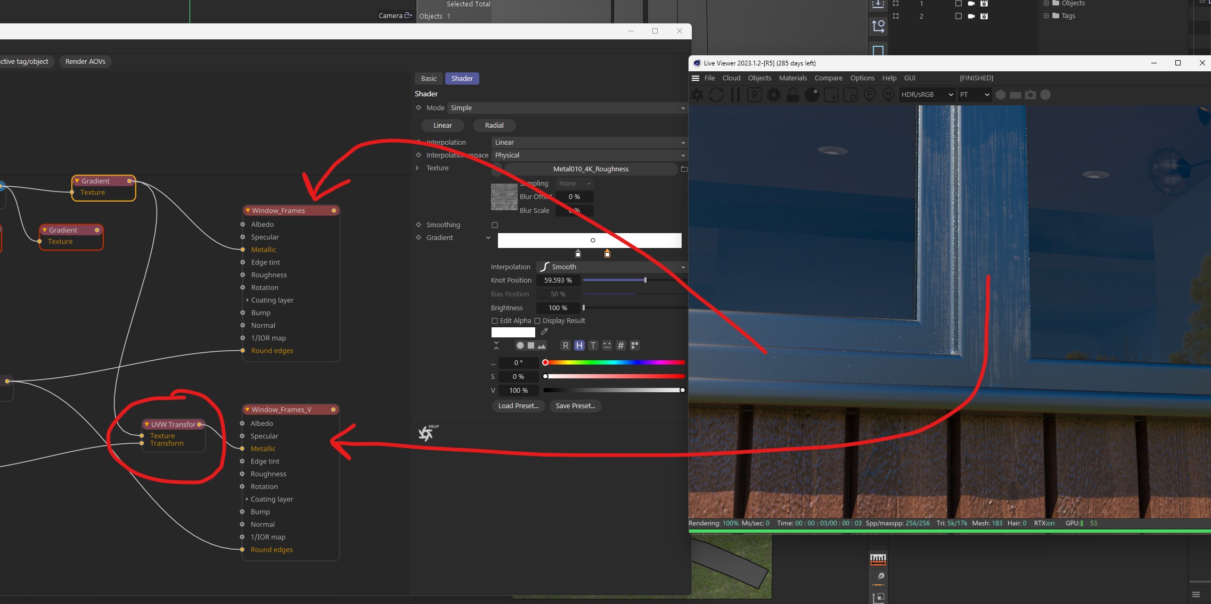1211x604 pixels.
Task: Click the Load Preset button
Action: (518, 406)
